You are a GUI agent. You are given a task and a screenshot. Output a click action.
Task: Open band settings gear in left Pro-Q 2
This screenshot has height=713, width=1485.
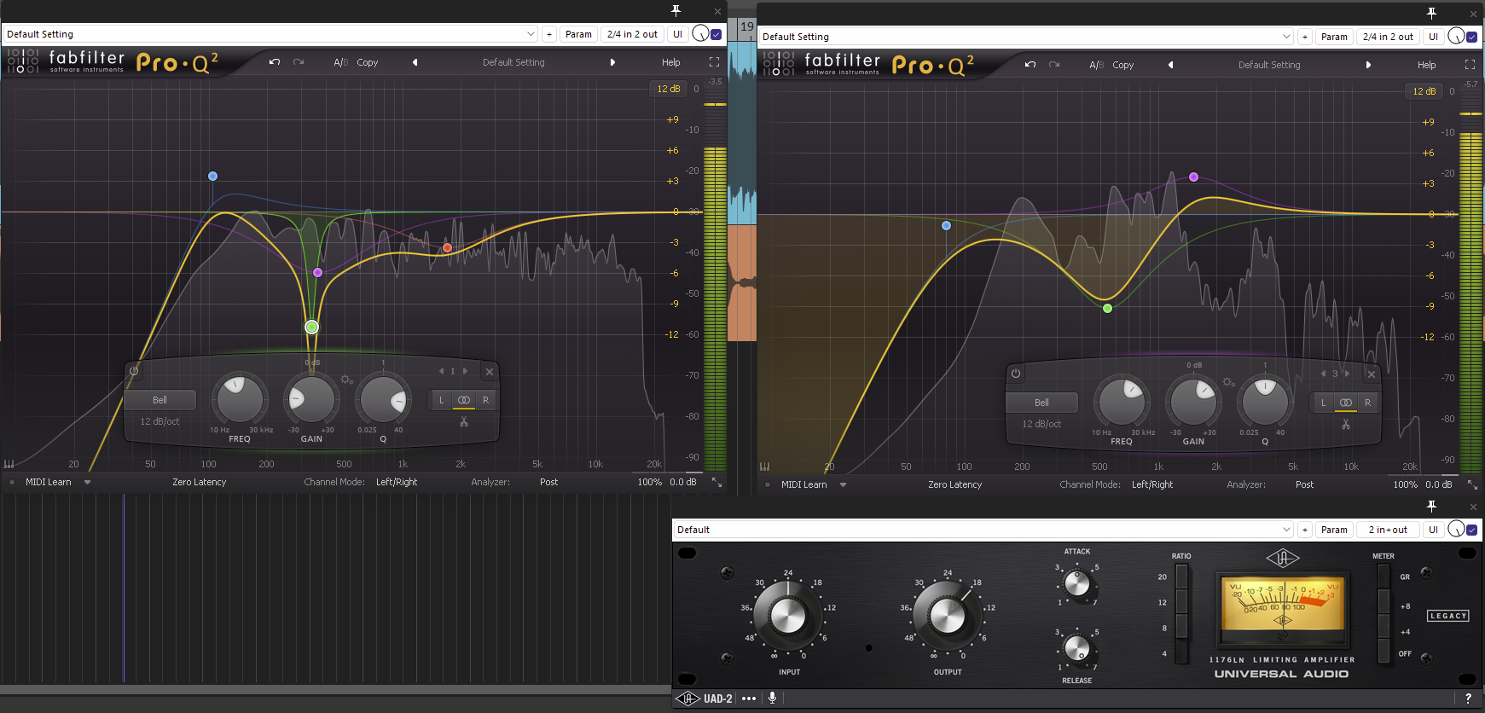click(346, 380)
